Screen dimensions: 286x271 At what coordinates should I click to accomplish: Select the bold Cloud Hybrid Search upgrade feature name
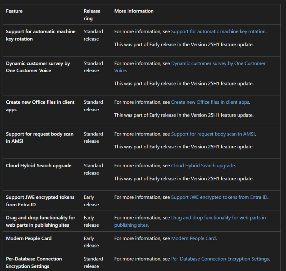[39, 166]
